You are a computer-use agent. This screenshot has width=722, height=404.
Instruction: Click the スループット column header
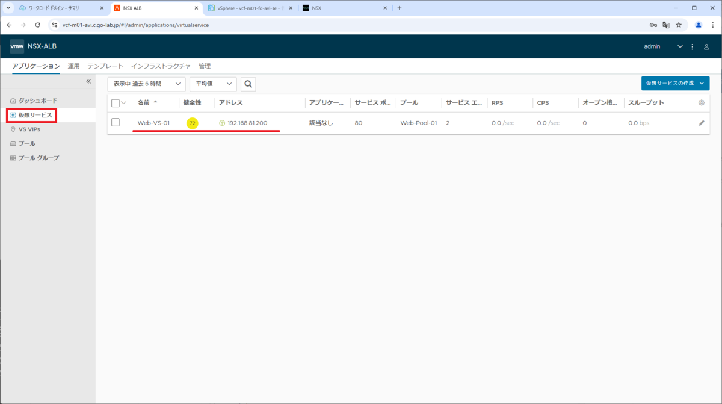[646, 103]
